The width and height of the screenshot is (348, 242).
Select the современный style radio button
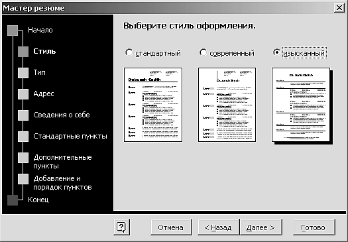click(x=203, y=53)
